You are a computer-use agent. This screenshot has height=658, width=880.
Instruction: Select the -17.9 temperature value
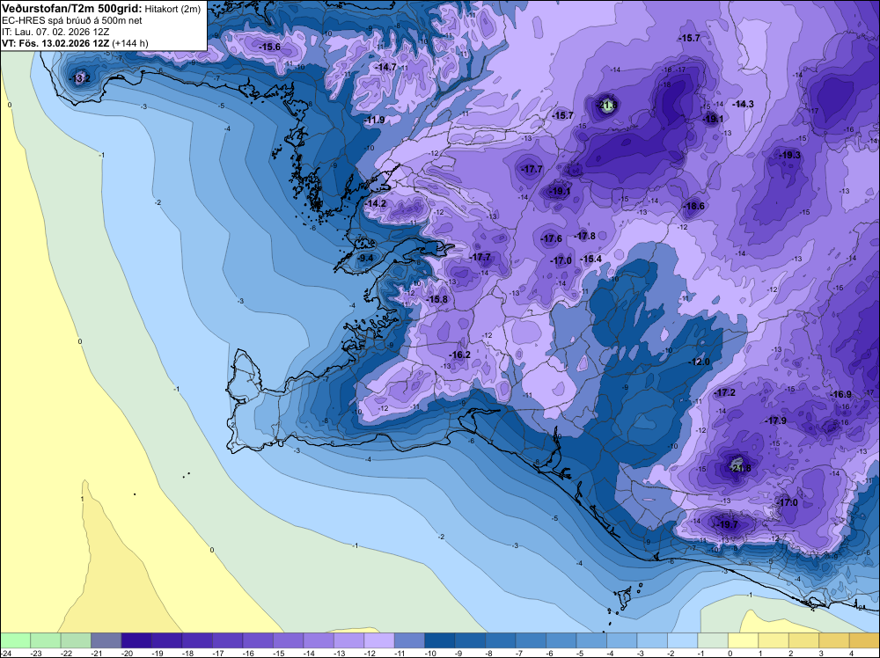(775, 420)
